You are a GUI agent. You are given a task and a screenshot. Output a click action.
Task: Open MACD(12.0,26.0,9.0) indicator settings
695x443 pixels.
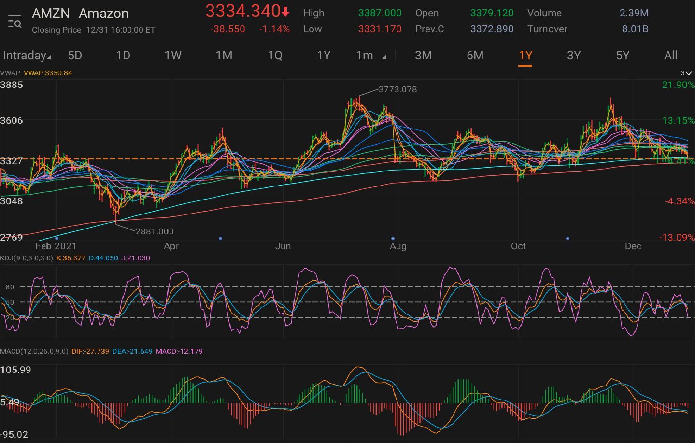point(34,351)
